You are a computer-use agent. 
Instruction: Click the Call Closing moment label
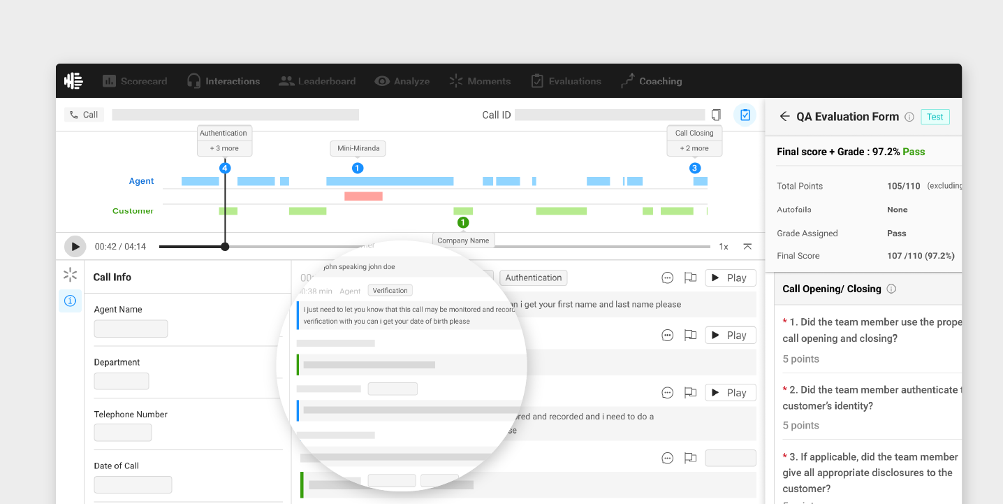point(694,133)
